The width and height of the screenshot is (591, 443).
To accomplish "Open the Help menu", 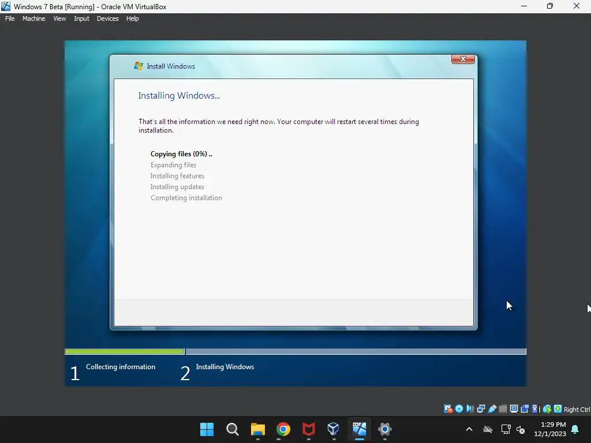I will point(132,18).
